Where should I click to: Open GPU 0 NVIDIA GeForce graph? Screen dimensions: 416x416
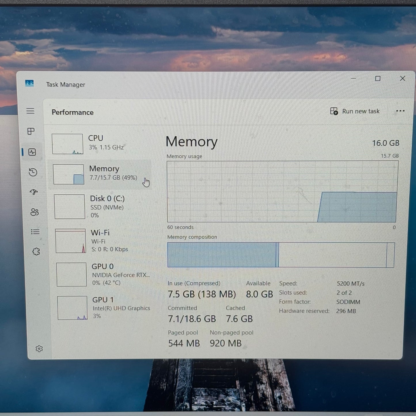tap(102, 274)
